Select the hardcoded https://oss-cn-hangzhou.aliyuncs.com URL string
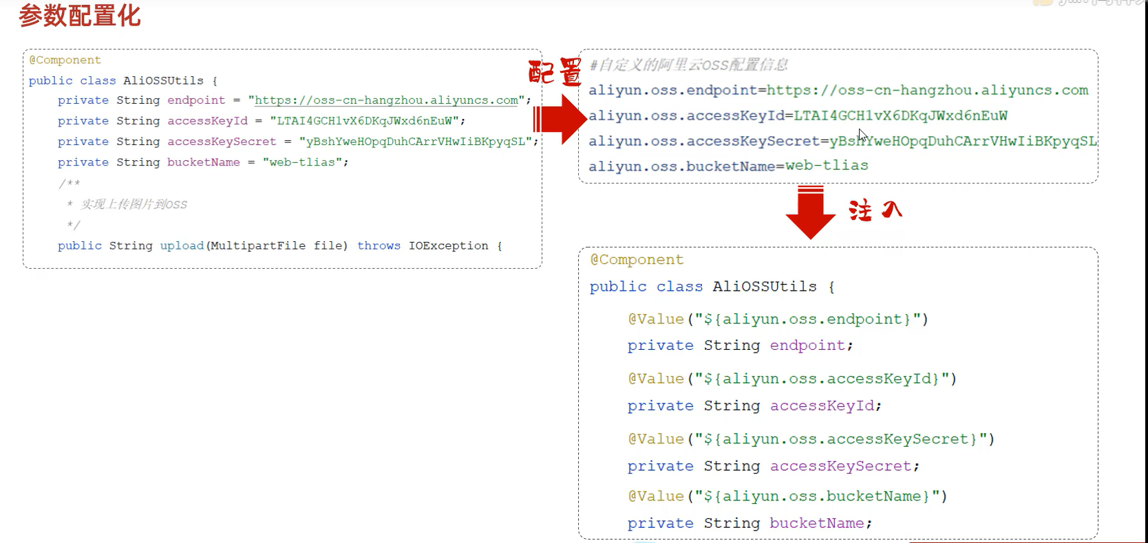This screenshot has height=543, width=1148. 386,100
